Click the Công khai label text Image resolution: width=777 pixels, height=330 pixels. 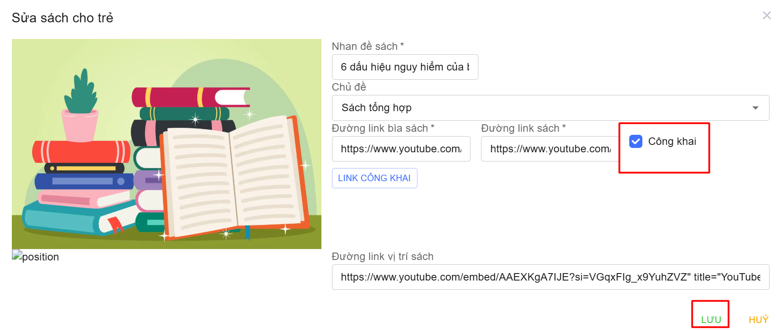pyautogui.click(x=672, y=141)
